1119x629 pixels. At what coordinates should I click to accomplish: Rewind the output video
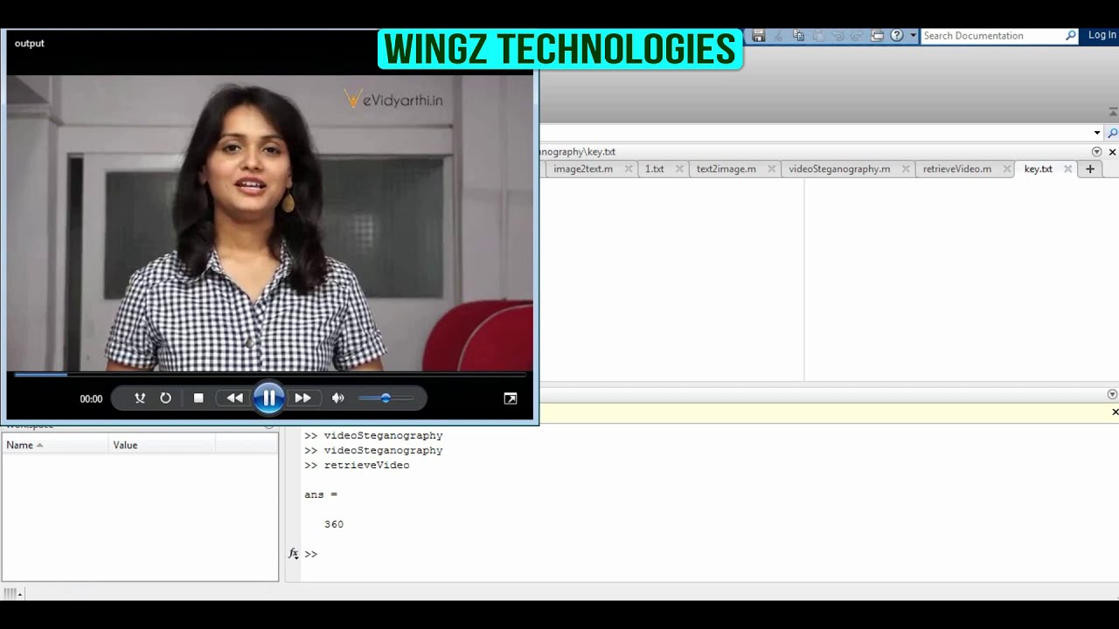point(234,398)
